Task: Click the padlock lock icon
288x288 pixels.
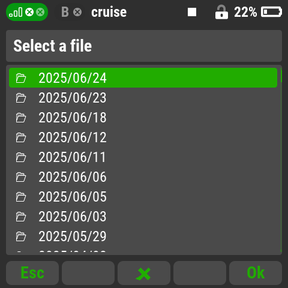Action: (221, 12)
